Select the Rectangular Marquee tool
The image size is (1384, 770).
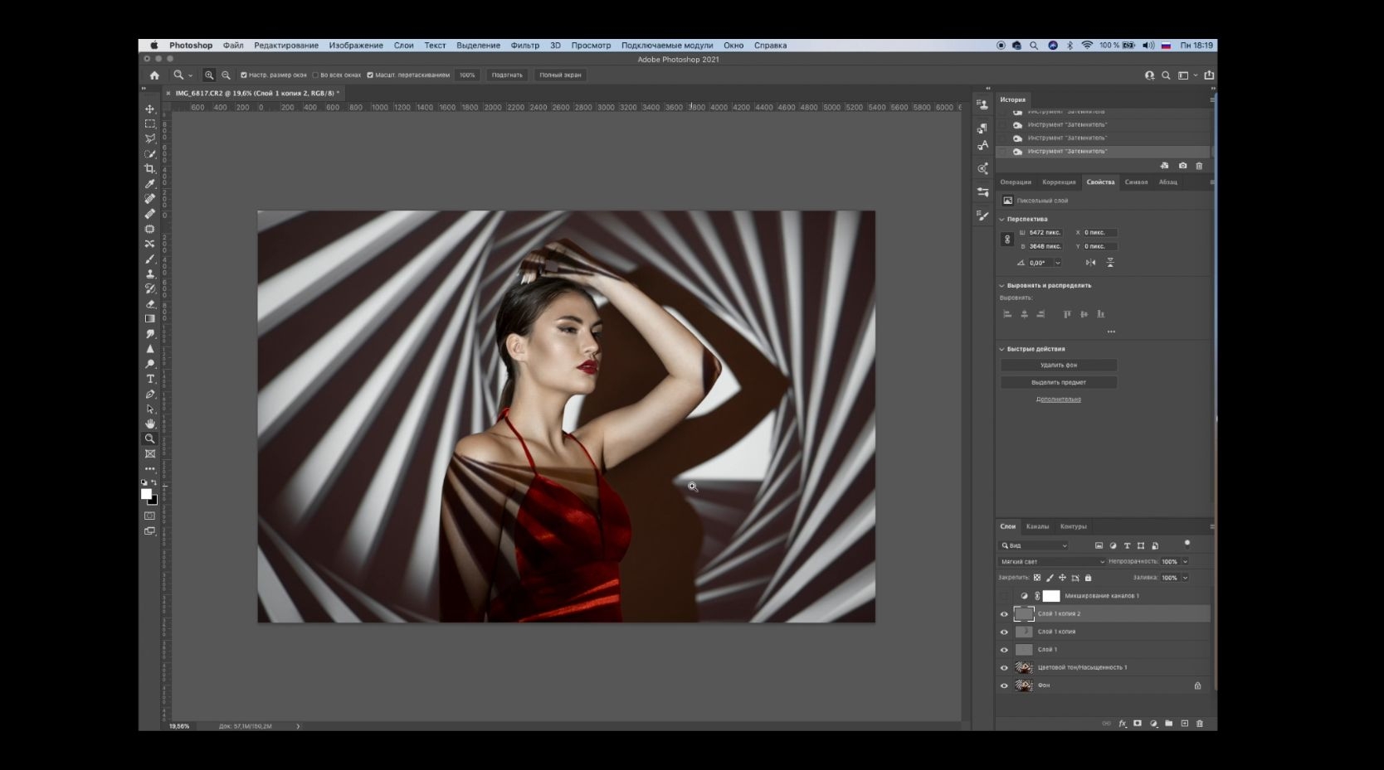click(150, 123)
